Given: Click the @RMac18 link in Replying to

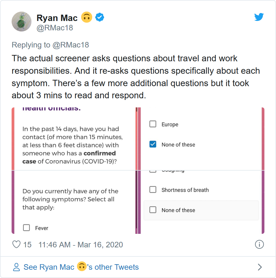Looking at the screenshot, I should click(x=71, y=45).
